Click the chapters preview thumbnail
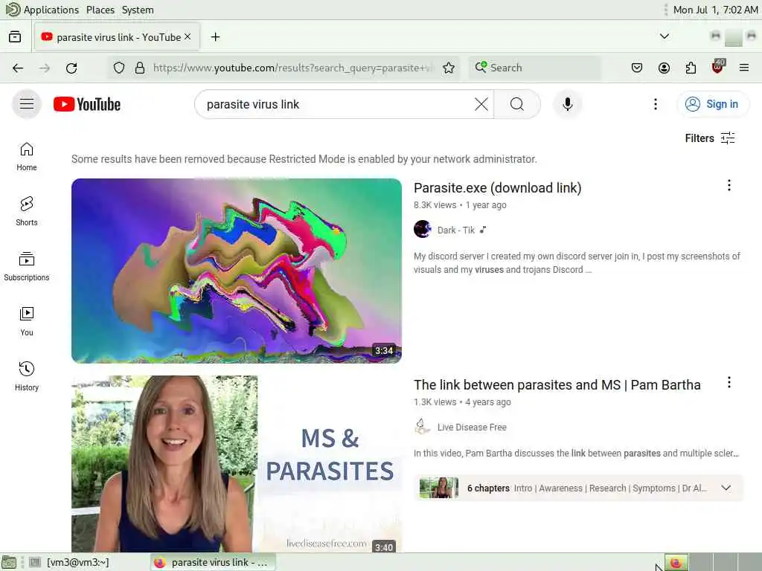This screenshot has width=762, height=571. point(439,488)
